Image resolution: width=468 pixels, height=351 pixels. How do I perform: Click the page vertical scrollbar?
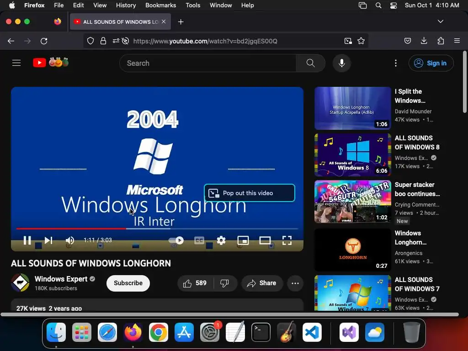(x=464, y=82)
